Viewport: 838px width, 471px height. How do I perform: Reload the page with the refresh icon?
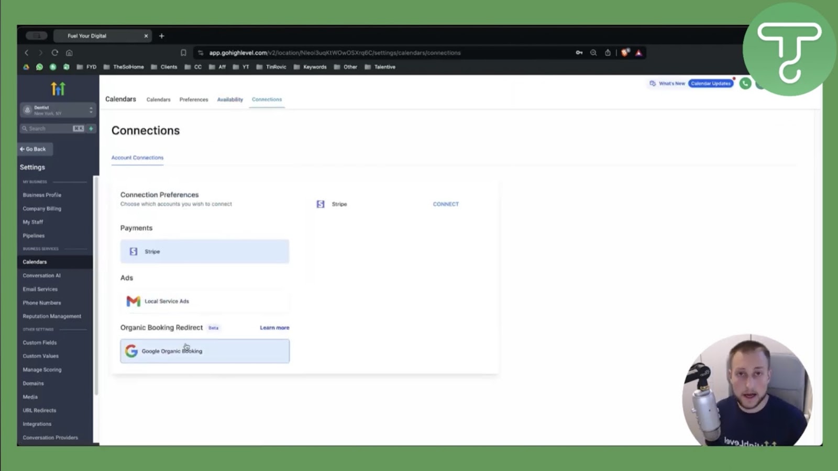pos(54,53)
